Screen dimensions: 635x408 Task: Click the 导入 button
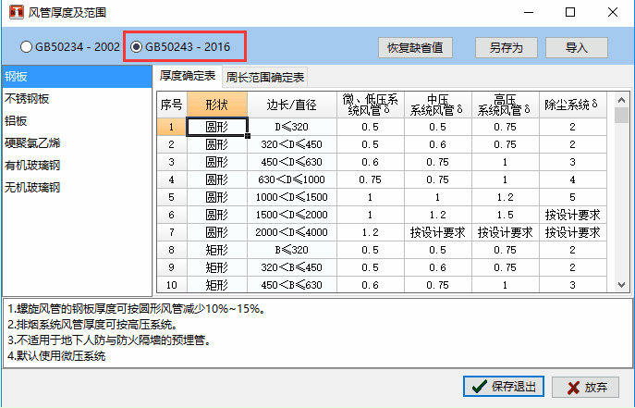coord(577,47)
